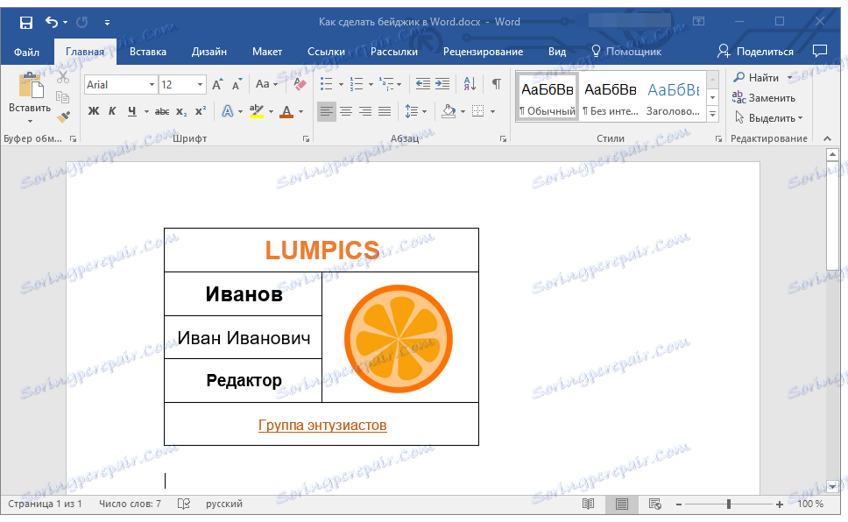The width and height of the screenshot is (848, 522).
Task: Toggle bold Ж formatting
Action: (x=94, y=111)
